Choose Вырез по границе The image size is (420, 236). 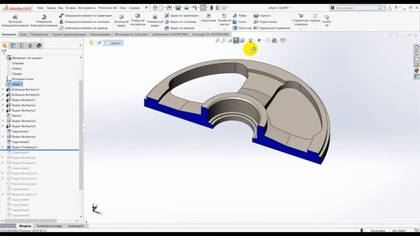(179, 28)
